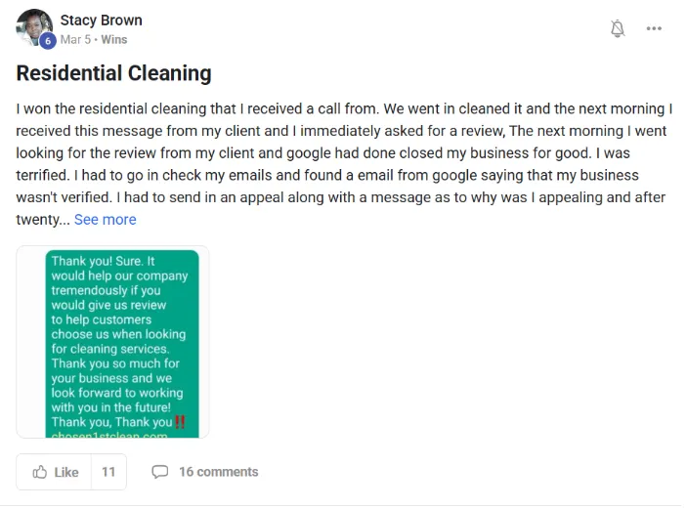687x509 pixels.
Task: Click the Mar 5 post date
Action: tap(75, 39)
